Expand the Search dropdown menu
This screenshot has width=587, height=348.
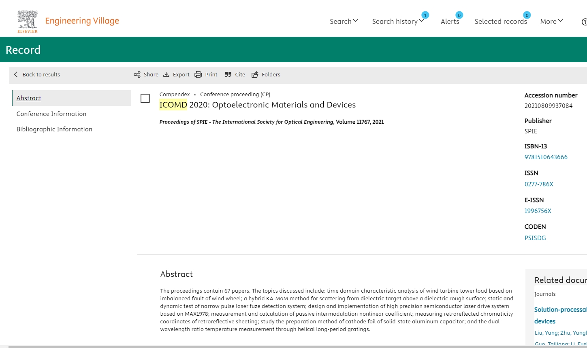pos(344,21)
